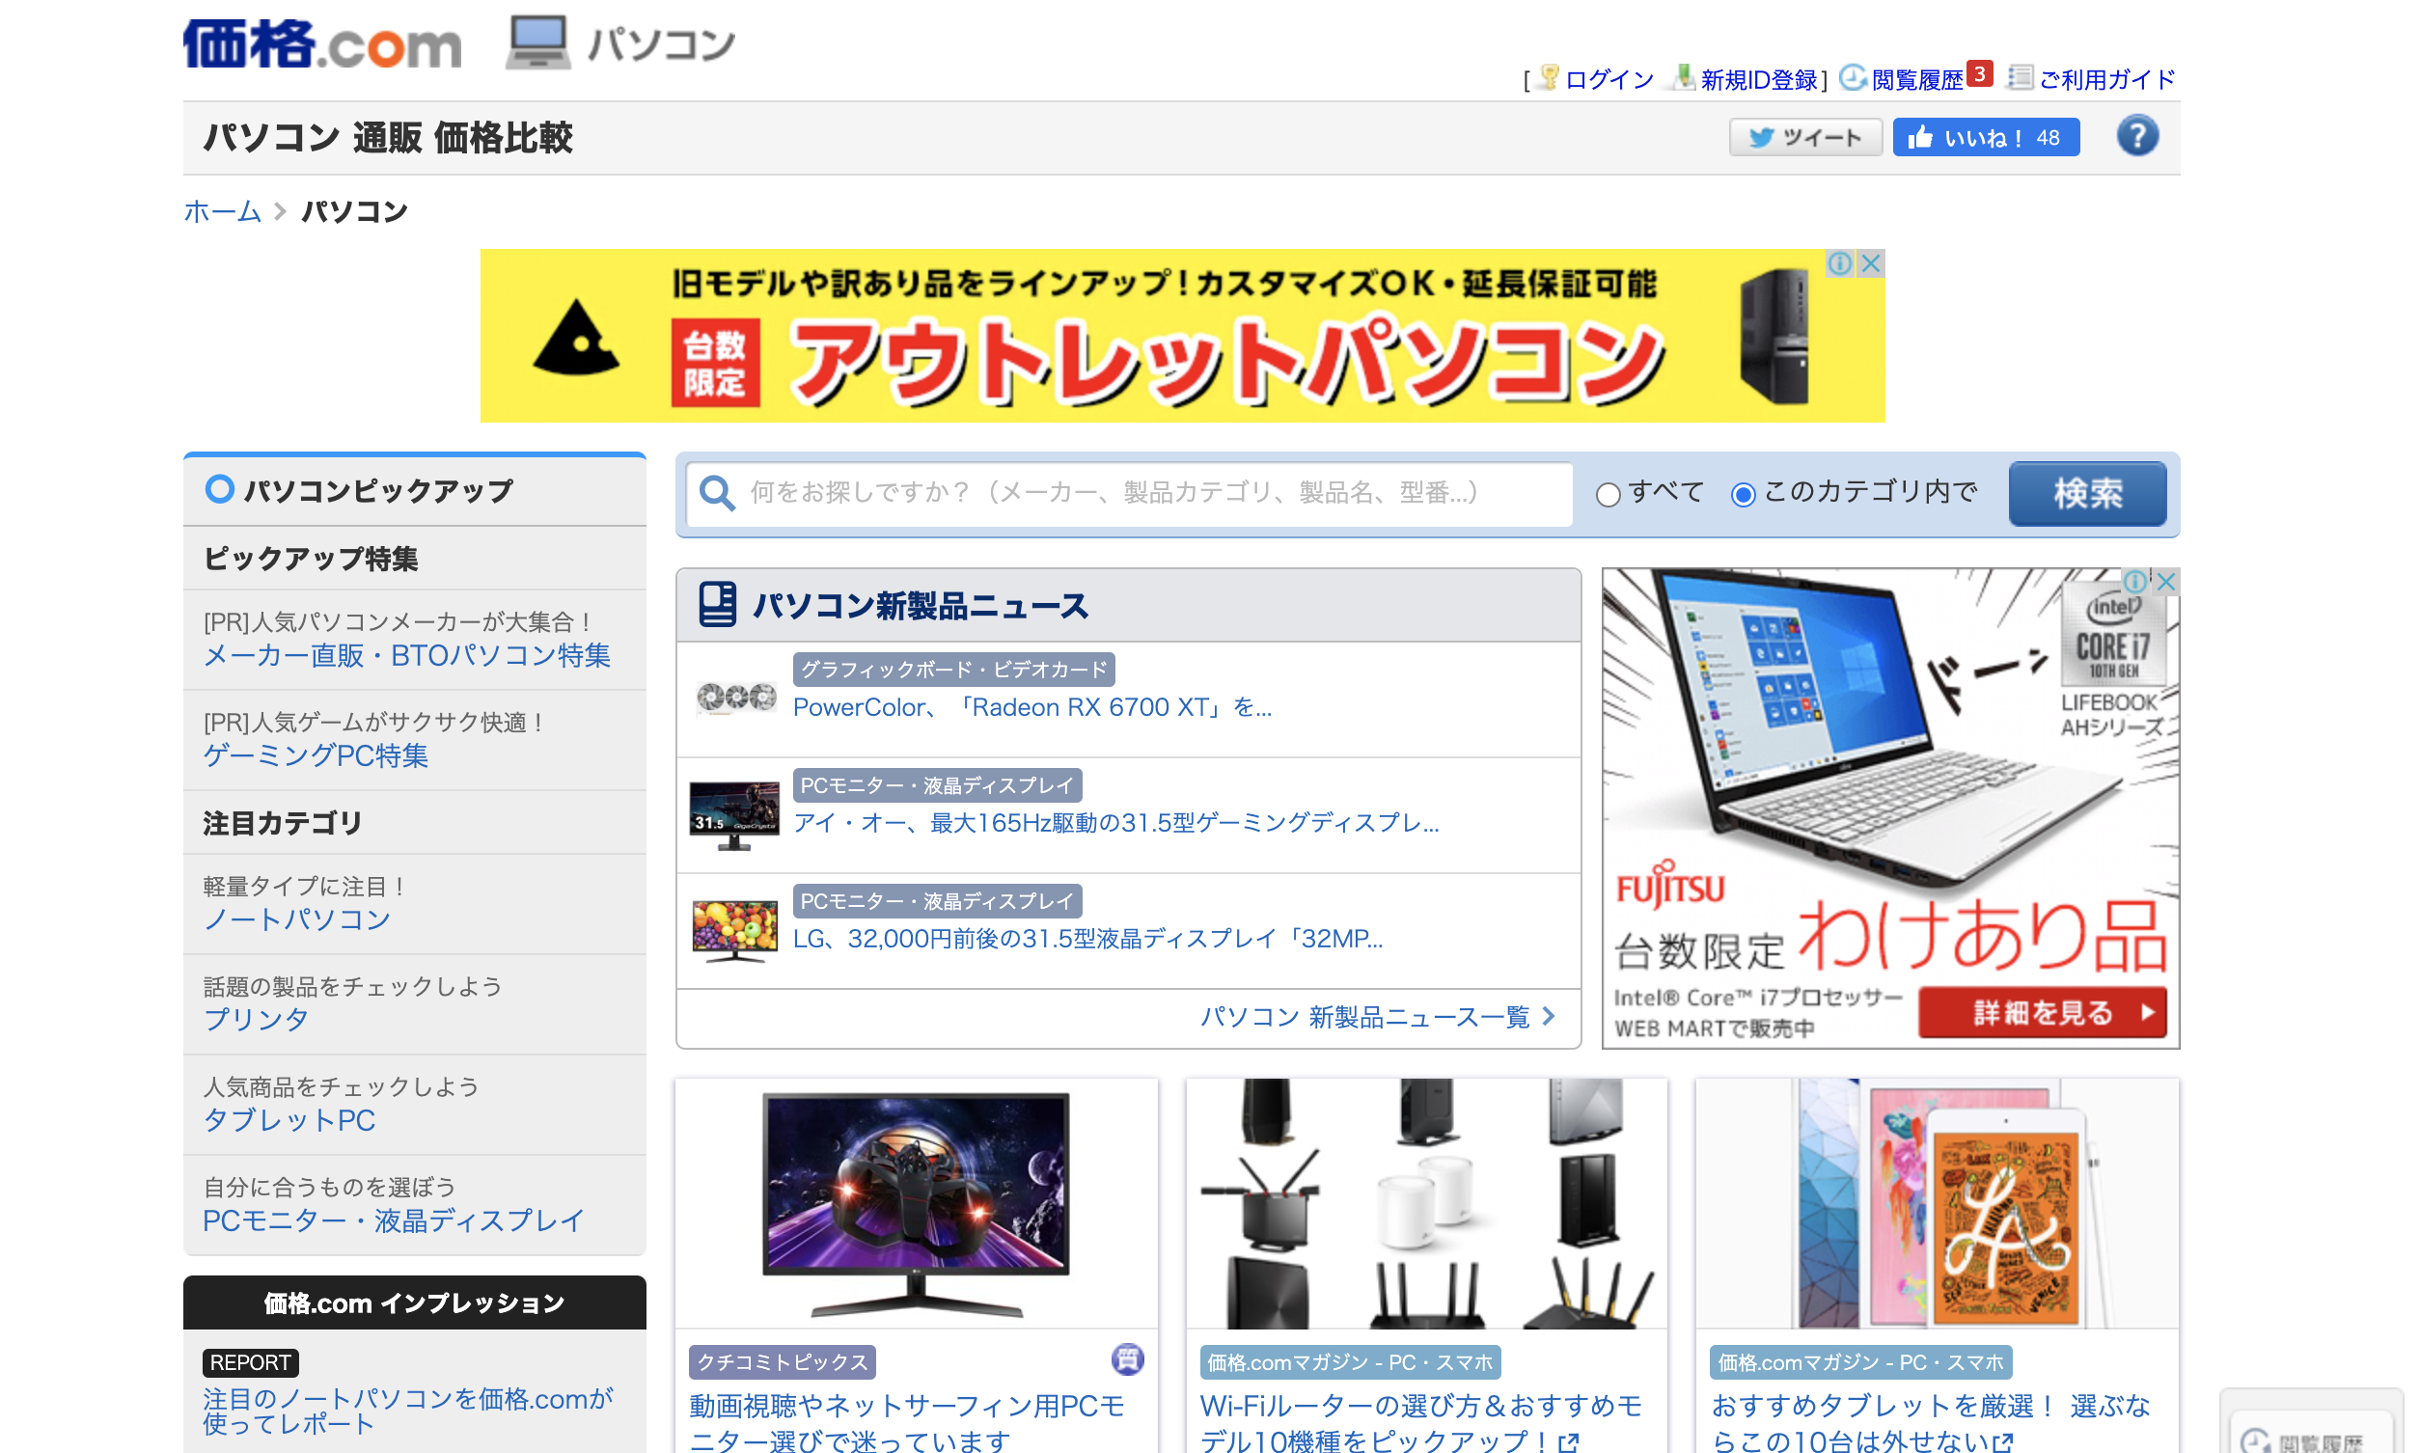Open the 閲覧履歴 browsing history clock icon
Screen dimensions: 2420x1453
[x=1853, y=78]
